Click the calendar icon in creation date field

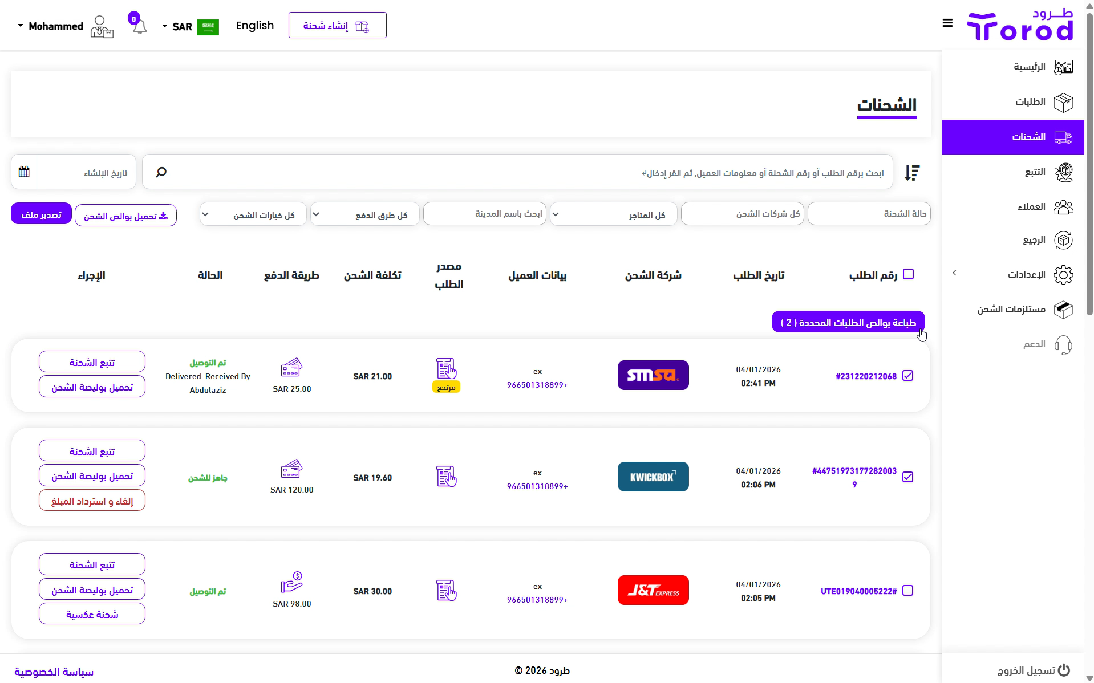[24, 172]
